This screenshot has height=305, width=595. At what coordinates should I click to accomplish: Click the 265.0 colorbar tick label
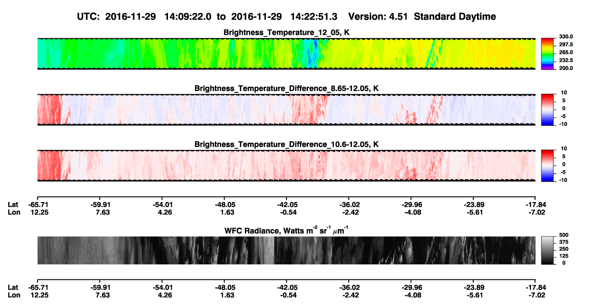pyautogui.click(x=566, y=52)
